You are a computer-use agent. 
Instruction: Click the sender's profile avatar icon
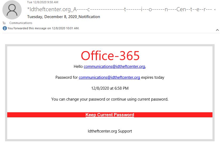pos(12,10)
